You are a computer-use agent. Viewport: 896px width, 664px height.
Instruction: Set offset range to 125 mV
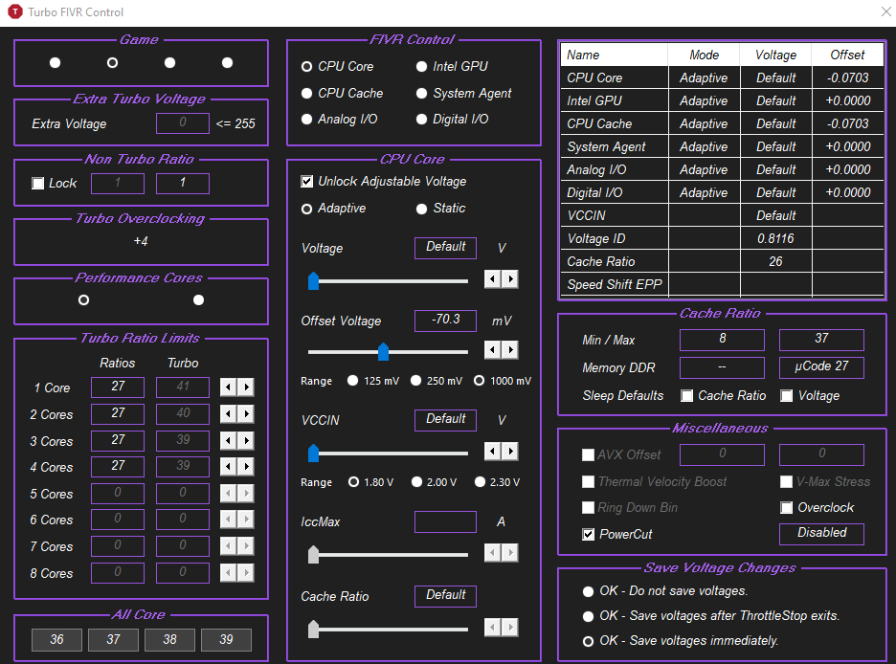click(x=373, y=380)
